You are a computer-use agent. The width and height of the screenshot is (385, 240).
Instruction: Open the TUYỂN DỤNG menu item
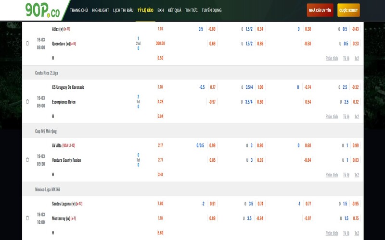[212, 10]
